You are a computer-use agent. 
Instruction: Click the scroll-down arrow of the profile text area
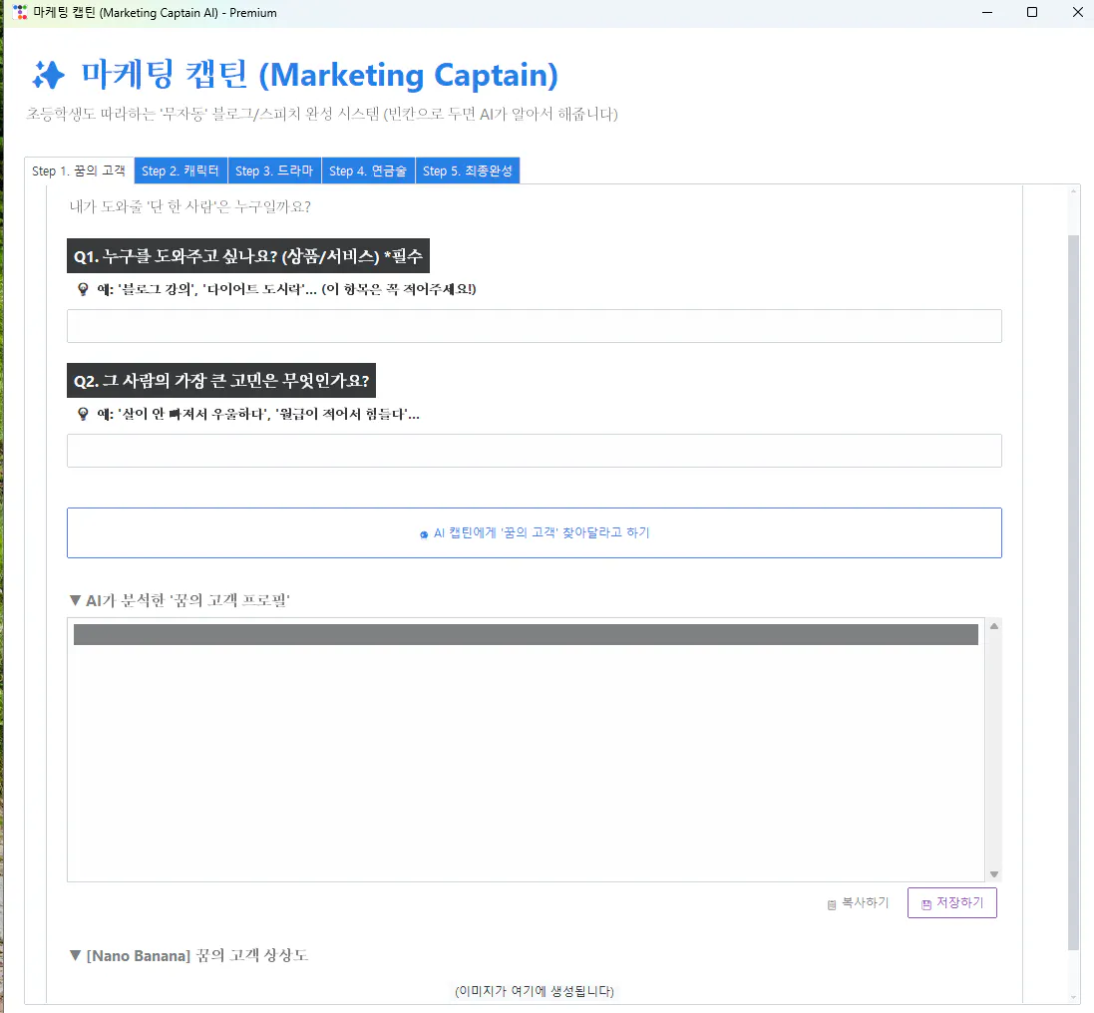[x=993, y=872]
